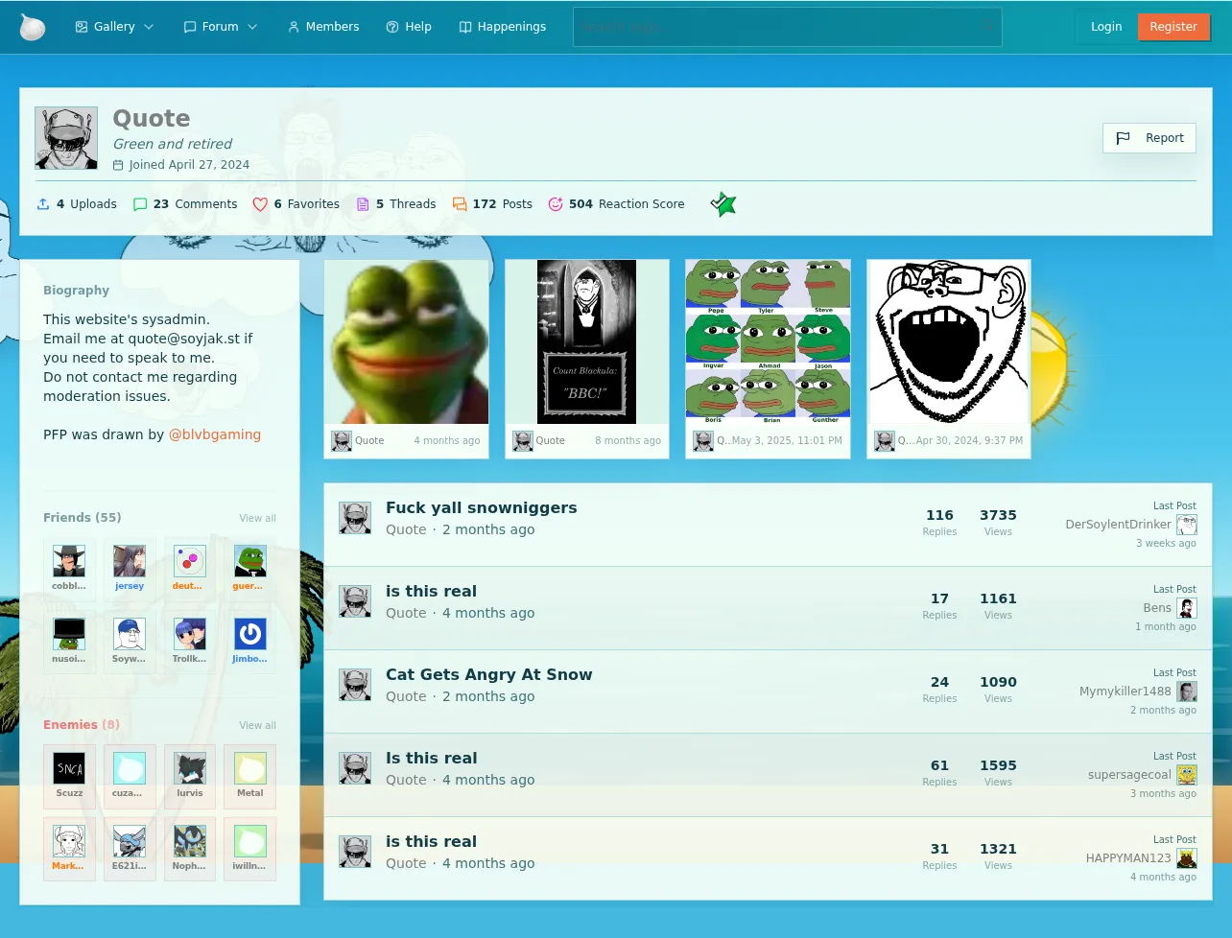Open friend Jimbo... power icon avatar
The width and height of the screenshot is (1232, 938).
click(x=250, y=634)
